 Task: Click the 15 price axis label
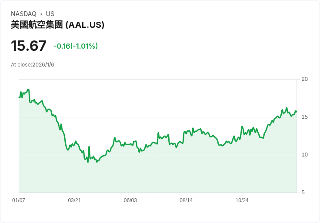pyautogui.click(x=304, y=117)
